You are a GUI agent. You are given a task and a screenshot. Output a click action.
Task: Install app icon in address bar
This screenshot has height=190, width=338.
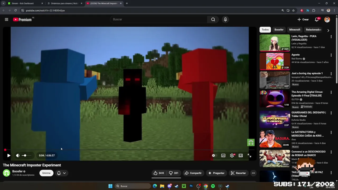coord(288,11)
